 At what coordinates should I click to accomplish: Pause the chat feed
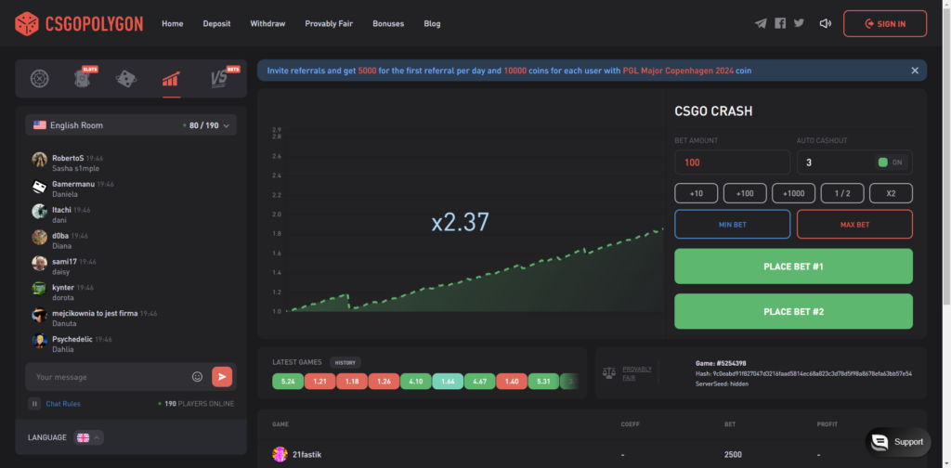(x=34, y=403)
